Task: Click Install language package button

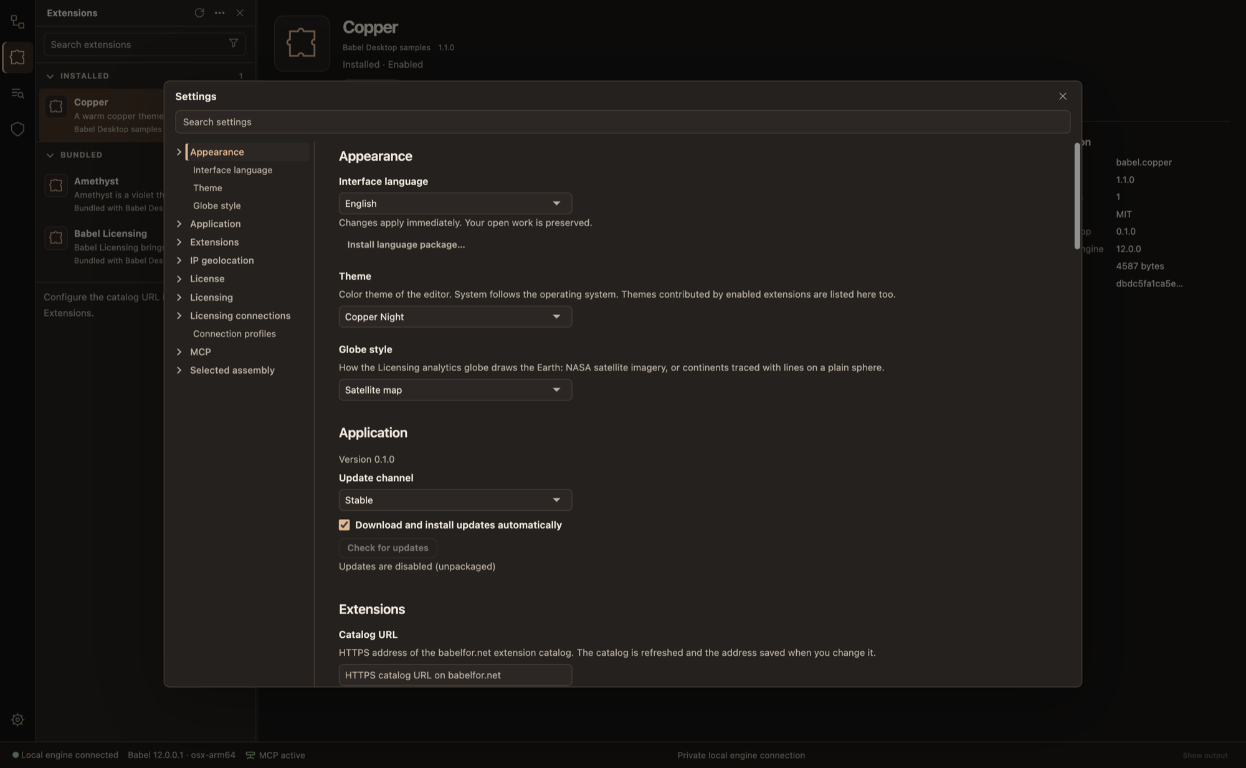Action: pos(406,245)
